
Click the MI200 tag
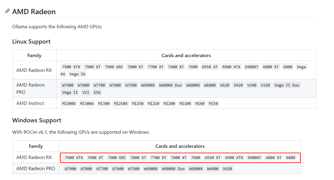tap(169, 104)
